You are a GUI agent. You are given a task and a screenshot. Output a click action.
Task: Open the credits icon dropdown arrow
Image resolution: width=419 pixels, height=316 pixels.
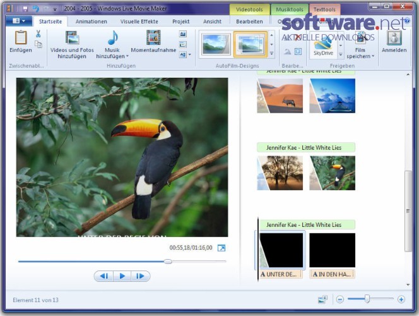(x=190, y=55)
